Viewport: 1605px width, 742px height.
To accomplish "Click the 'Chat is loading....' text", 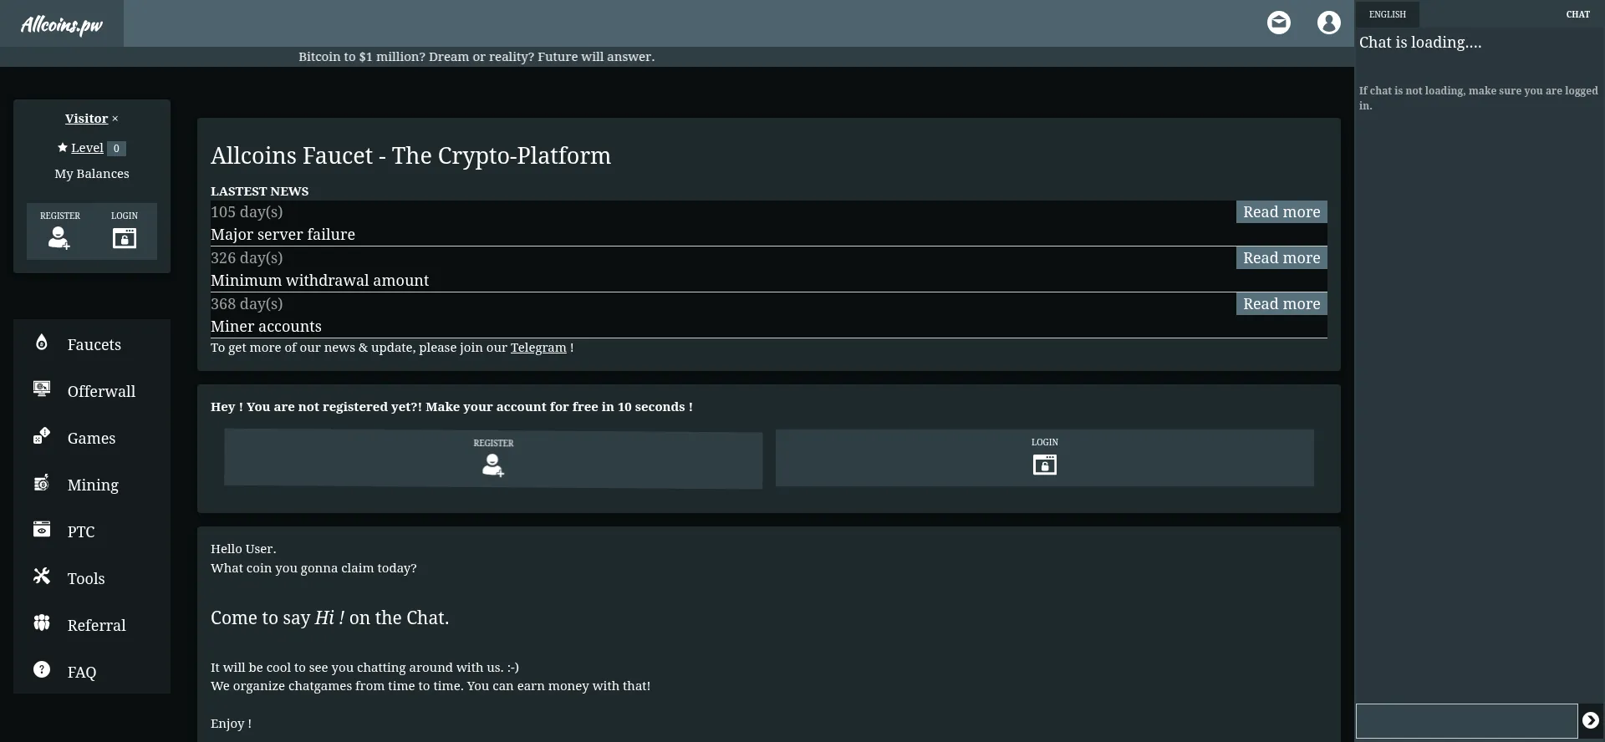I will point(1420,43).
